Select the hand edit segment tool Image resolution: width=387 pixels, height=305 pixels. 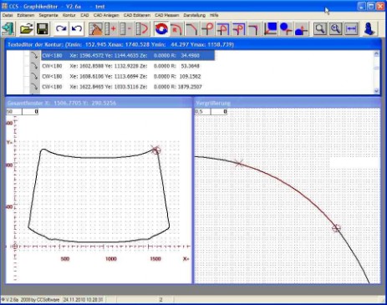click(x=95, y=28)
